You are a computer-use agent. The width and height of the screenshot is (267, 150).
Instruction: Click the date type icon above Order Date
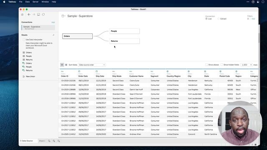pyautogui.click(x=79, y=71)
